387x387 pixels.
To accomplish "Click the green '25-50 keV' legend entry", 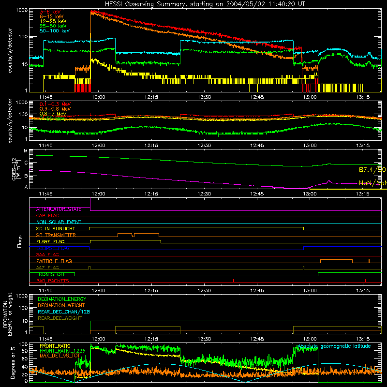I will (53, 26).
